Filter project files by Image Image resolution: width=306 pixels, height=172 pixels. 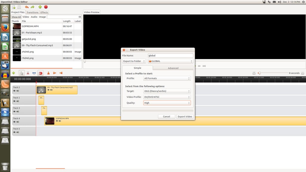42,17
